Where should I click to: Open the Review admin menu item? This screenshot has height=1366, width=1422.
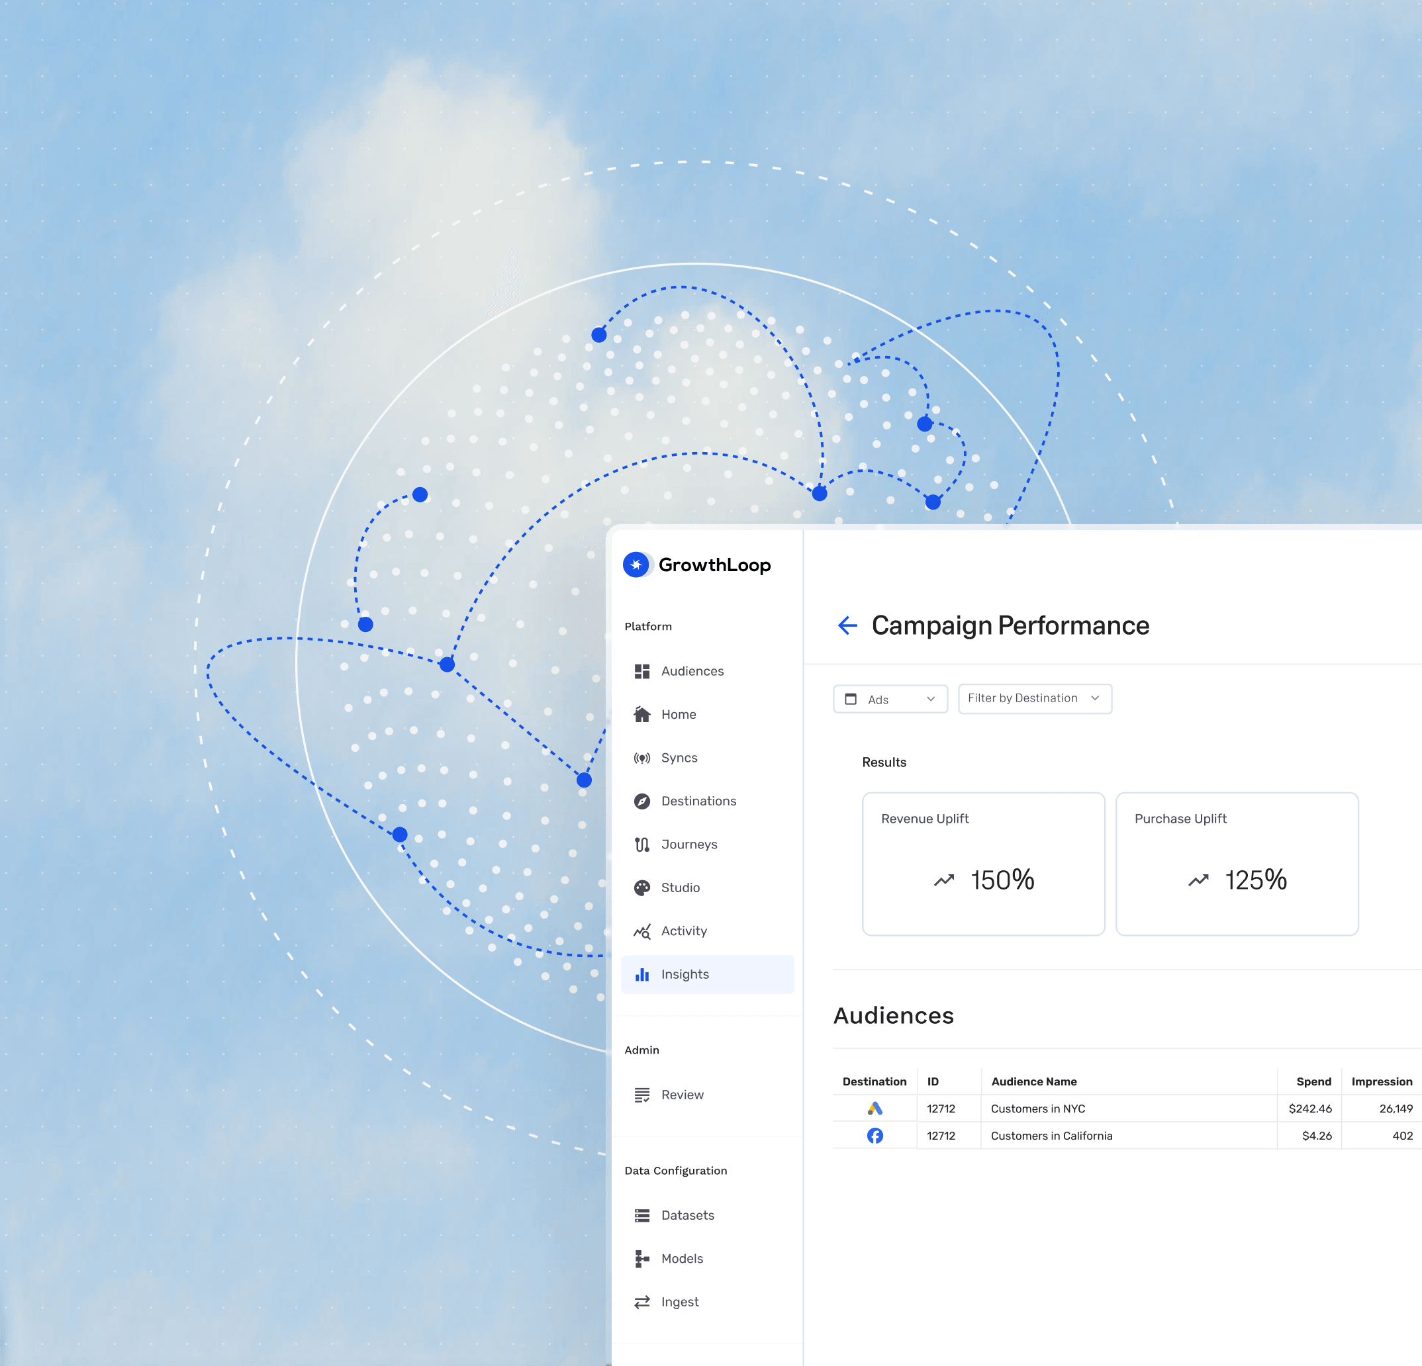(x=681, y=1095)
